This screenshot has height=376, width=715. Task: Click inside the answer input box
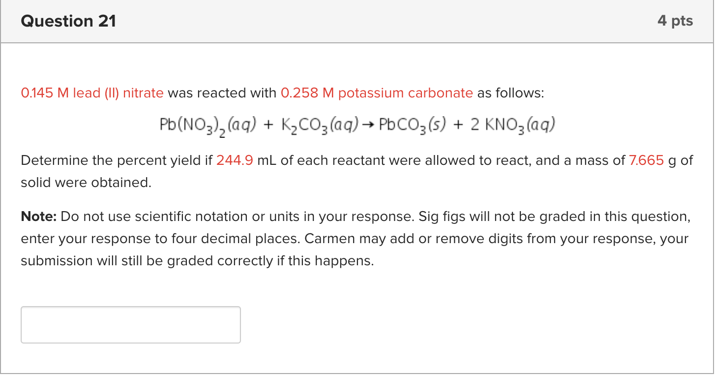130,324
